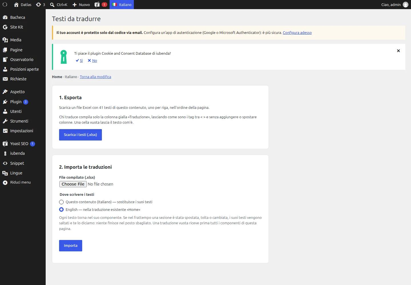Viewport: 411px width, 285px height.
Task: Click 'Scarica i testi (.xlsx)' button
Action: [80, 135]
